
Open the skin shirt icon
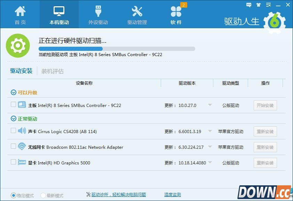(258, 5)
